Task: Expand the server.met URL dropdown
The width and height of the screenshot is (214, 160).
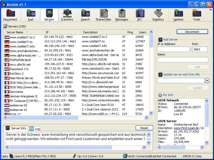Action: 207,81
